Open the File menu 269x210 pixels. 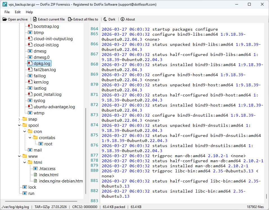tap(7, 12)
